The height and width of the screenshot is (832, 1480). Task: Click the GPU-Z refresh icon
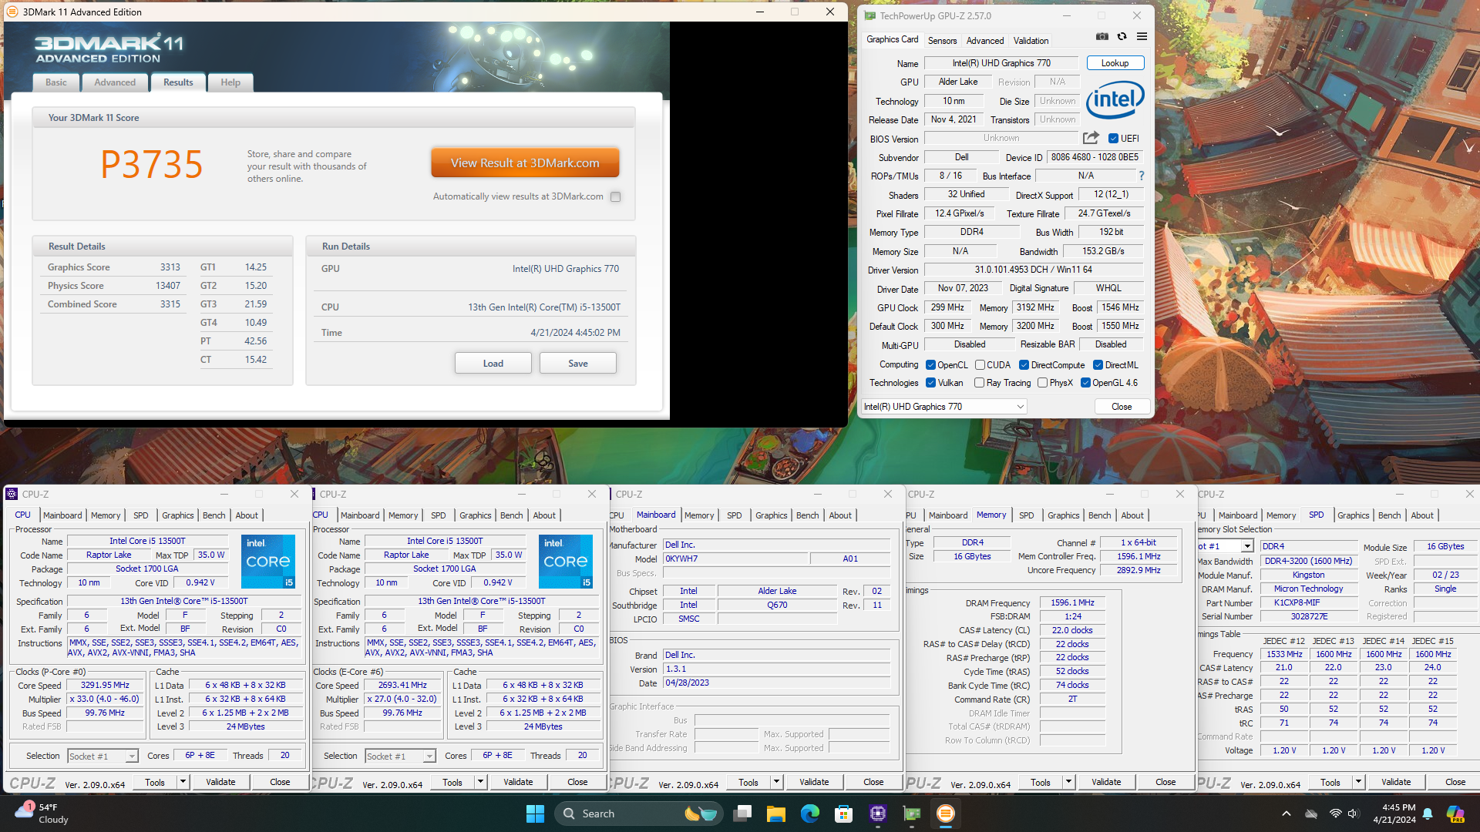[1122, 36]
